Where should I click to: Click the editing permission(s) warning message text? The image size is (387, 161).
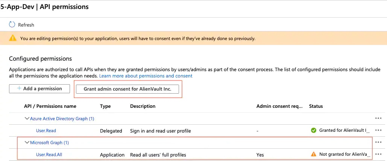click(x=138, y=38)
